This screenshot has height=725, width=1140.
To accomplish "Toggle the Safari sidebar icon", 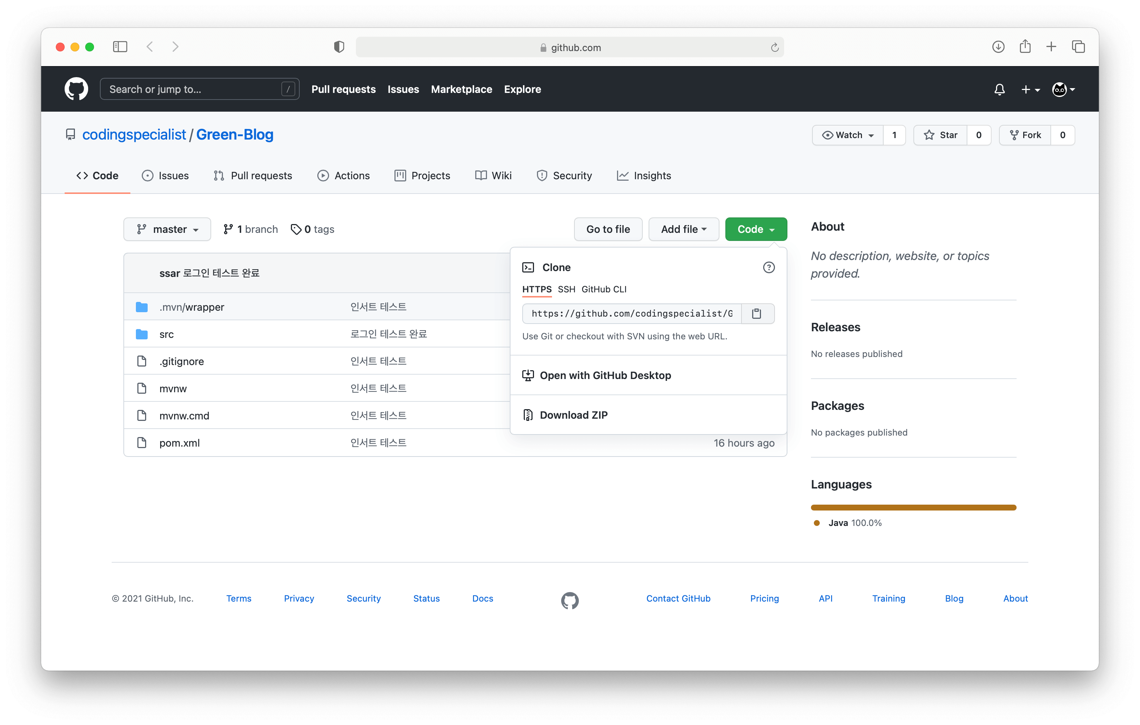I will click(x=120, y=47).
